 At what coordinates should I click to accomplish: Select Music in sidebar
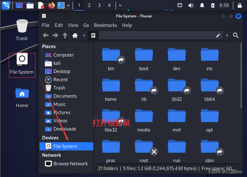(x=66, y=104)
